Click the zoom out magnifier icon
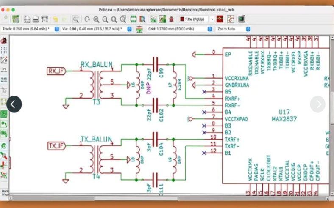The height and width of the screenshot is (208, 334). point(105,19)
